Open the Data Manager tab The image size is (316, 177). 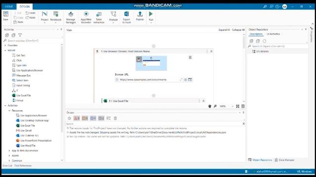(284, 160)
